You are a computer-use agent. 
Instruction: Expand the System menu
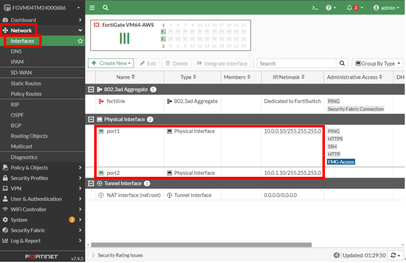point(42,220)
